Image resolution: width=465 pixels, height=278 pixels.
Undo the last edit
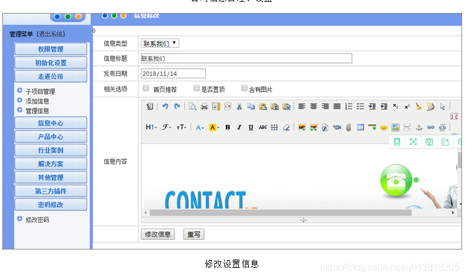[x=165, y=106]
